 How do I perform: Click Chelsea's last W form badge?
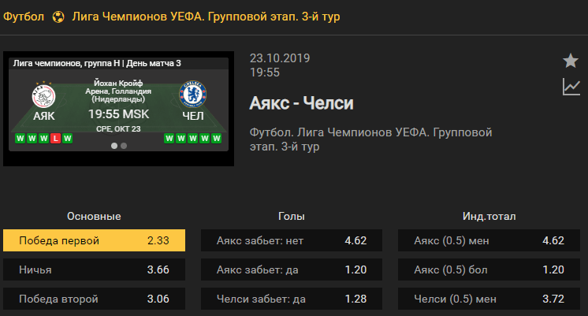(217, 139)
